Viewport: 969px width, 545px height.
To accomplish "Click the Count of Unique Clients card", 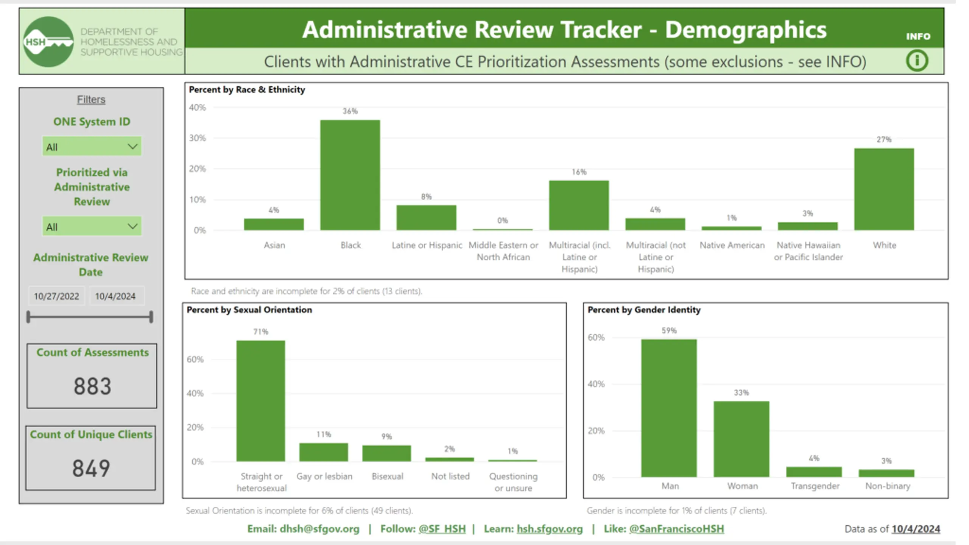I will (91, 458).
